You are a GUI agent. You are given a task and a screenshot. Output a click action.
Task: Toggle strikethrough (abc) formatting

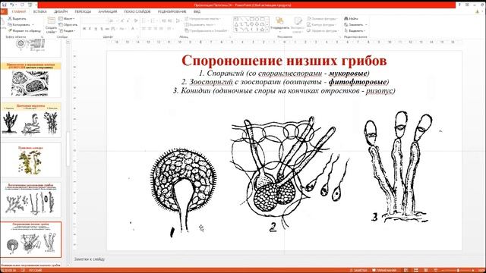(107, 29)
